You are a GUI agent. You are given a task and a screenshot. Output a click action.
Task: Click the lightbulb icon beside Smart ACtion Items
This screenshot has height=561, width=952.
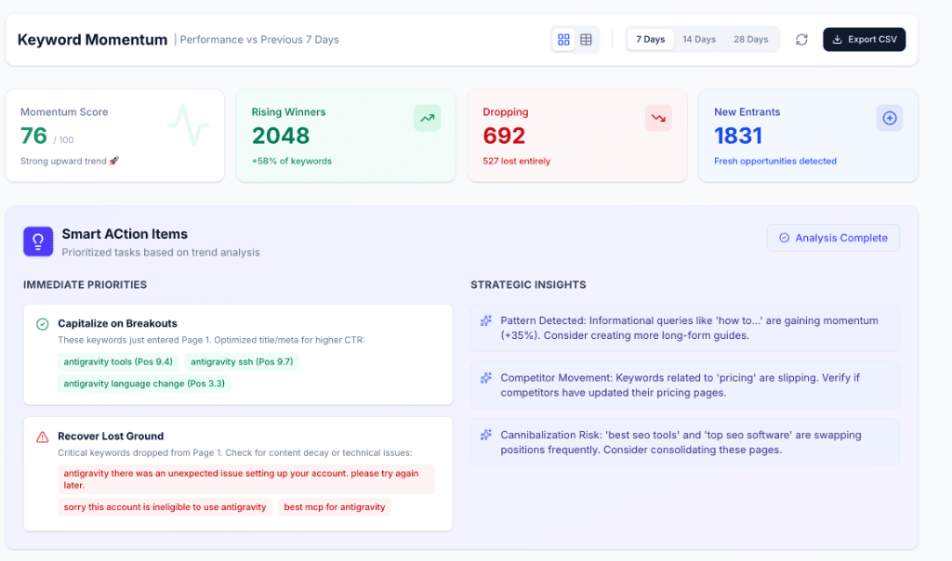pyautogui.click(x=37, y=241)
